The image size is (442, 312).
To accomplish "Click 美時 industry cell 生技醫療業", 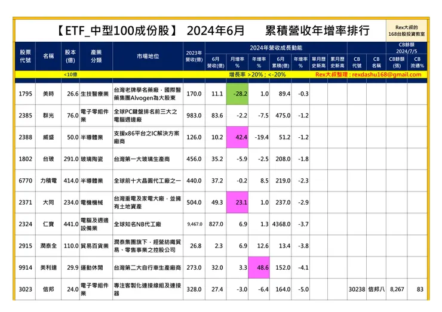I will coord(95,94).
